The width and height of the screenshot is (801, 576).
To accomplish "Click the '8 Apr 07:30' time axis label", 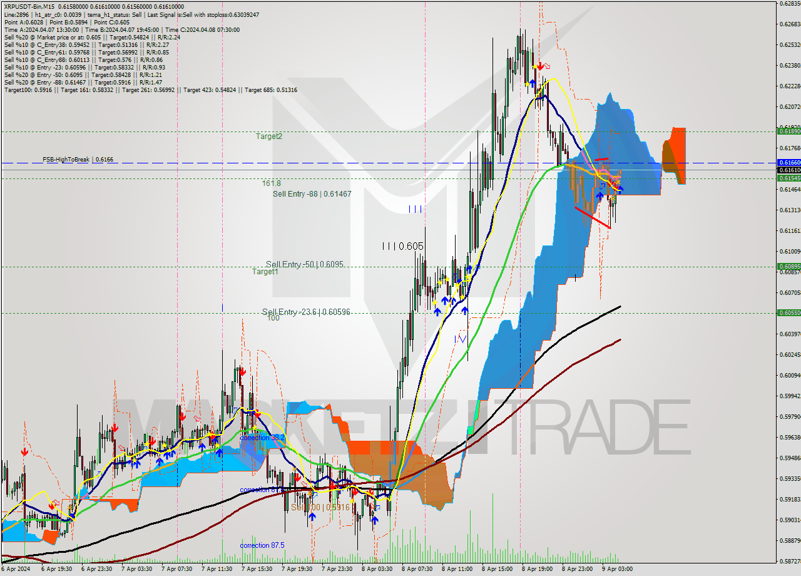I will point(419,569).
